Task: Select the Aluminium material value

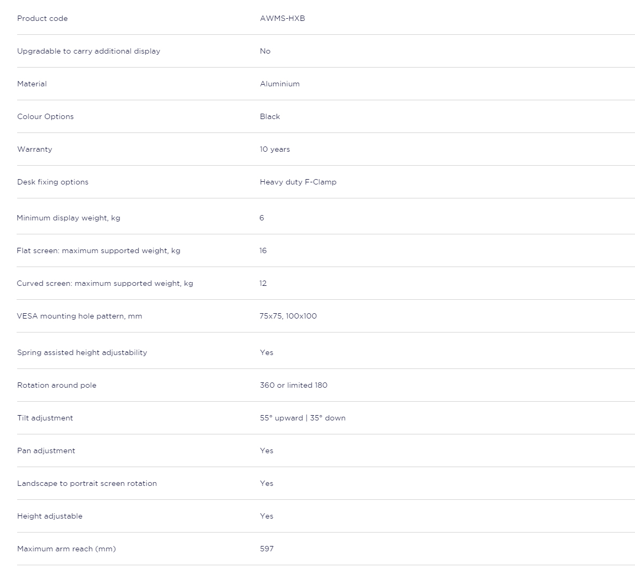Action: pos(280,84)
